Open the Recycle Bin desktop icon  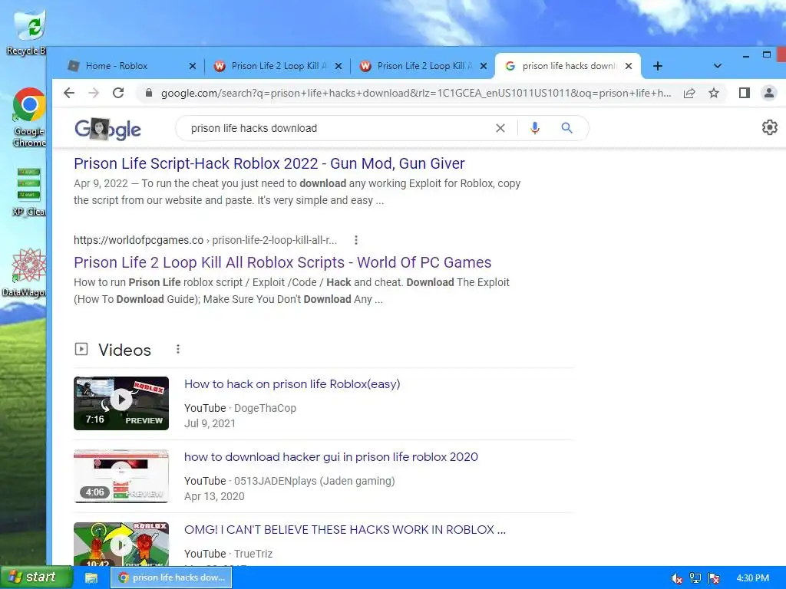(x=28, y=33)
